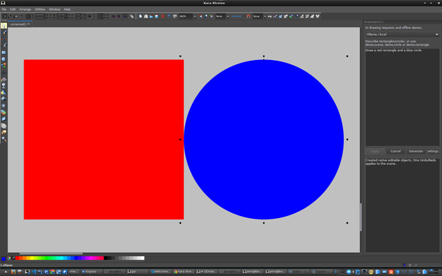Select the Ellipse tool in the toolbox
Screen dimensions: 442x276
click(3, 59)
